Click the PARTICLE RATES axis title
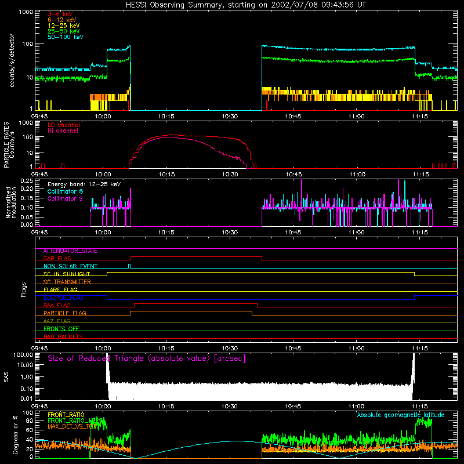 click(x=6, y=144)
